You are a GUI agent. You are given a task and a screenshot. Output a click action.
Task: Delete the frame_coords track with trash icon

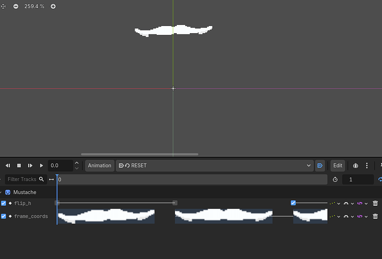[375, 216]
